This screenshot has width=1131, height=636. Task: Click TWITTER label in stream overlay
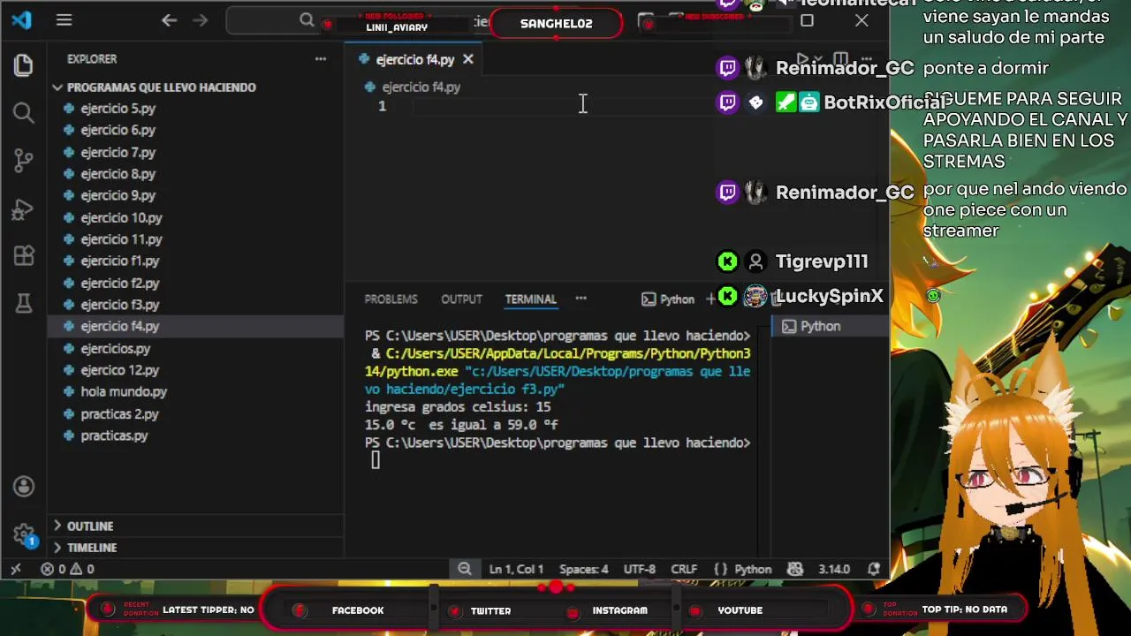click(x=490, y=610)
